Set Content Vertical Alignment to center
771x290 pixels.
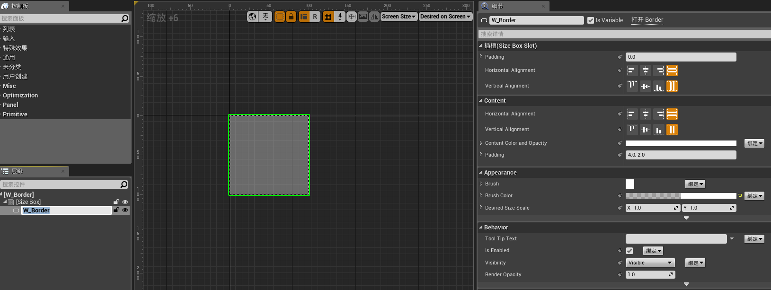point(646,130)
